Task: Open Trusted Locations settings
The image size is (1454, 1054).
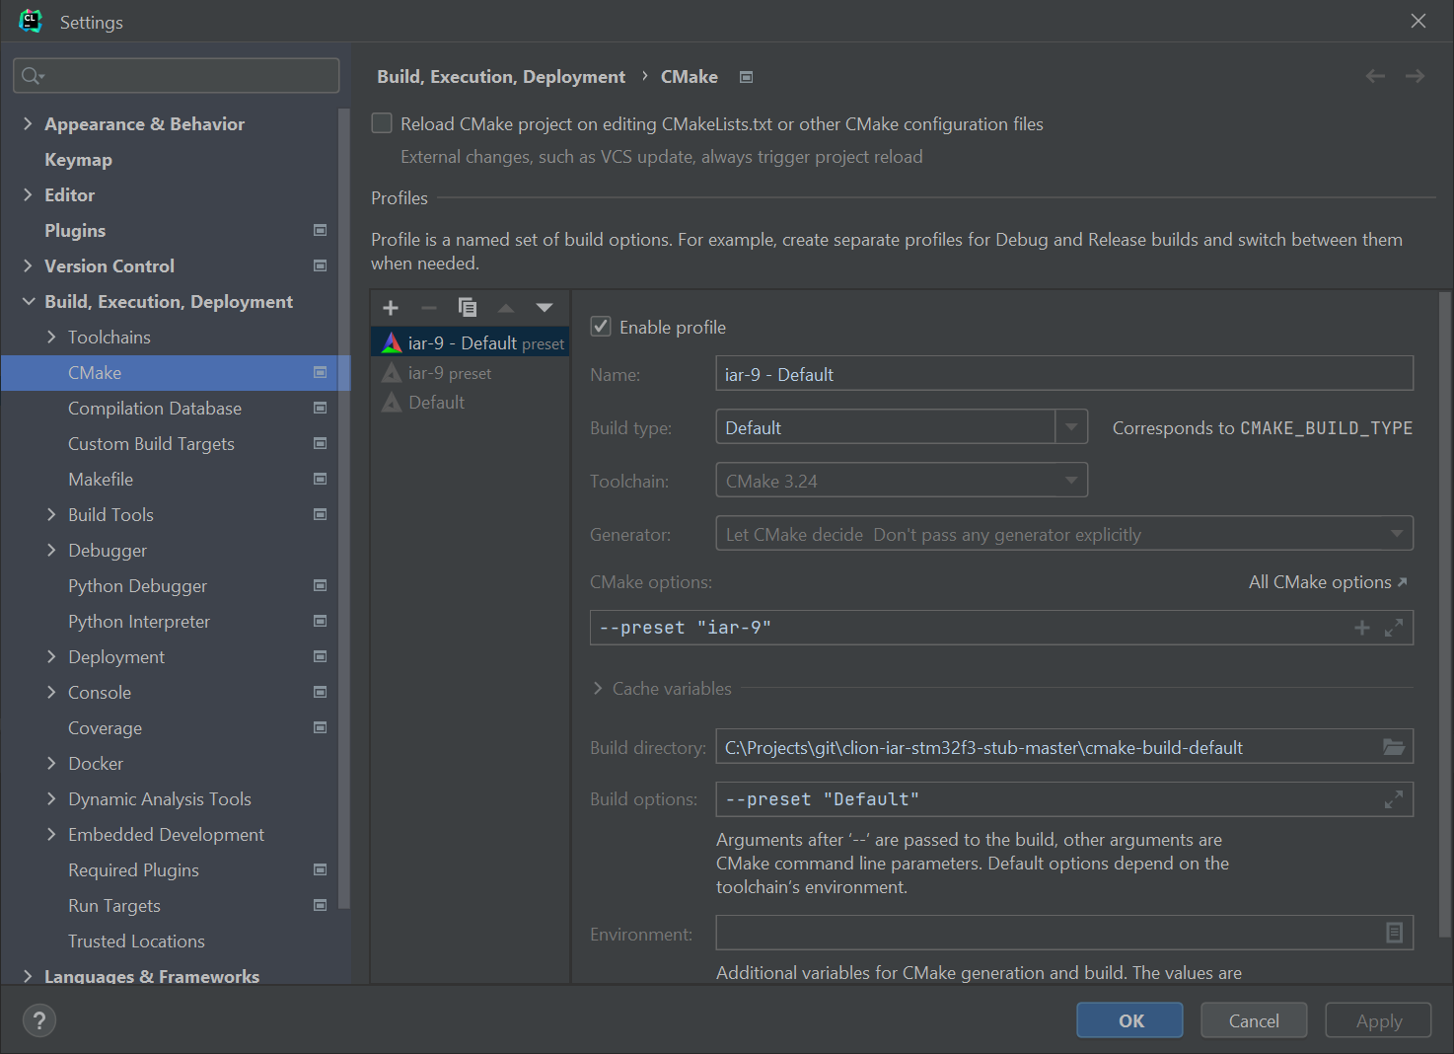Action: tap(136, 941)
